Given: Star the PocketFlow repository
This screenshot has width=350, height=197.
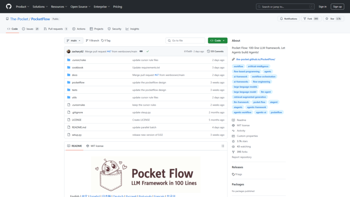Looking at the screenshot, I should tap(333, 19).
